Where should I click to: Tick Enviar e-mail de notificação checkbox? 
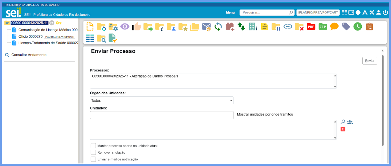point(93,159)
